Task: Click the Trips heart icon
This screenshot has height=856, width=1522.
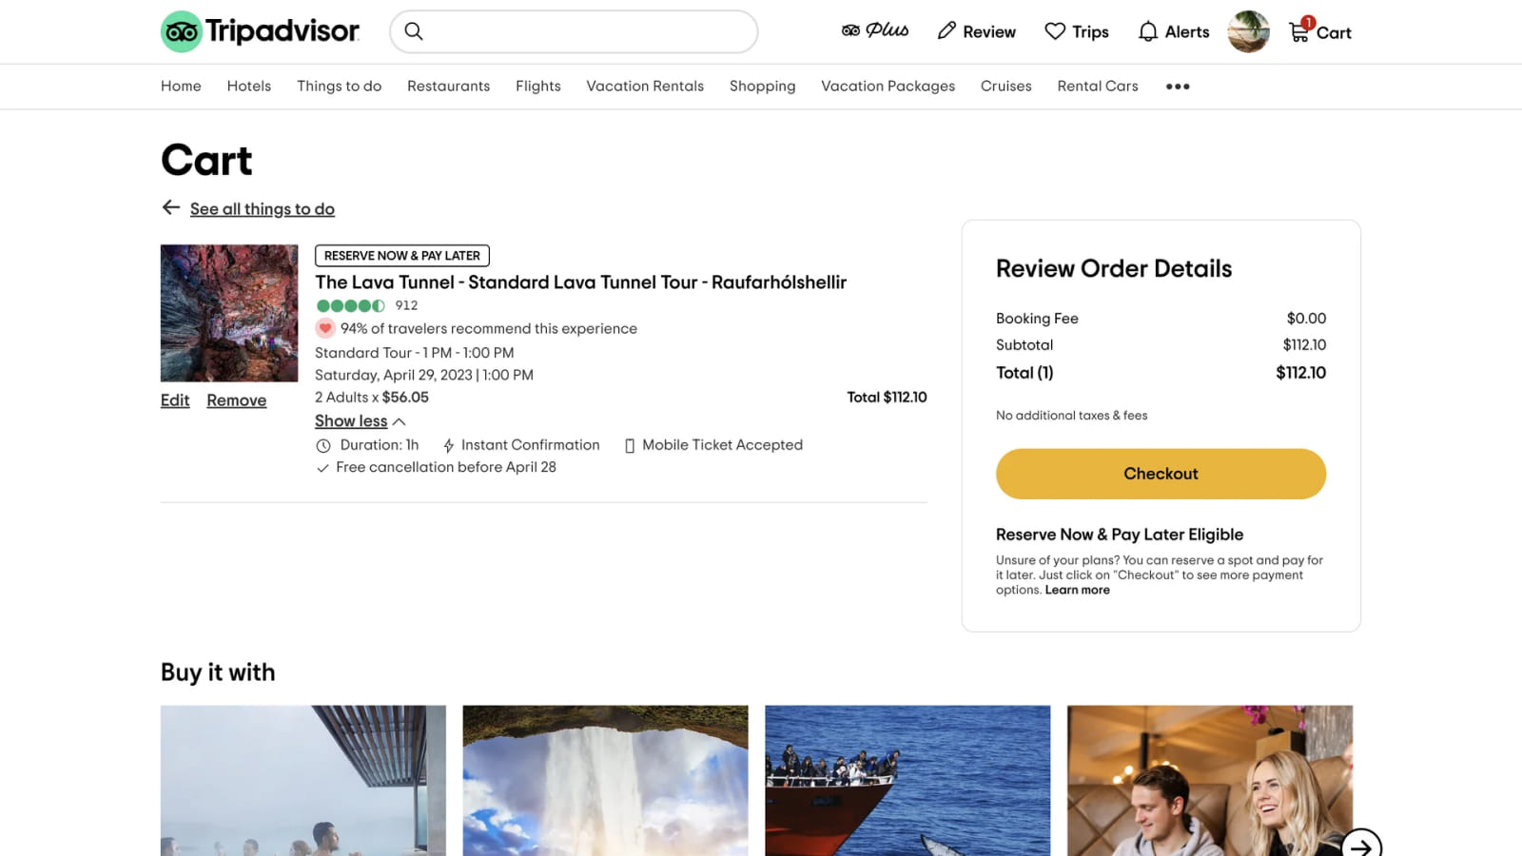Action: tap(1054, 31)
